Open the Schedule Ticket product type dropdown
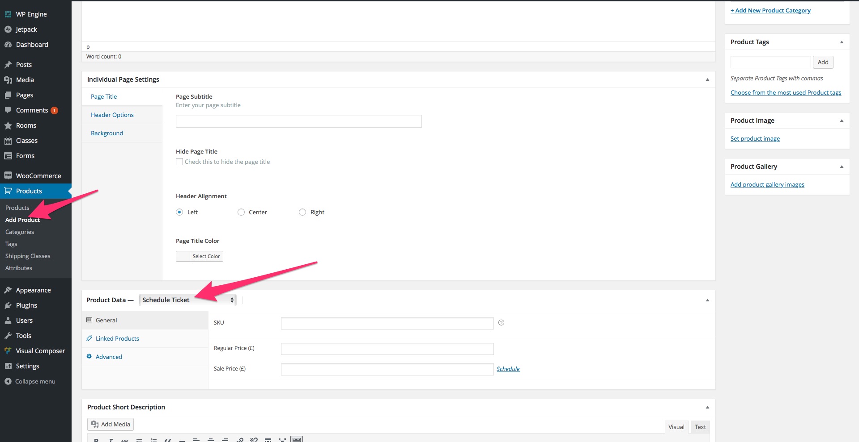Screen dimensions: 859x442 pyautogui.click(x=187, y=300)
